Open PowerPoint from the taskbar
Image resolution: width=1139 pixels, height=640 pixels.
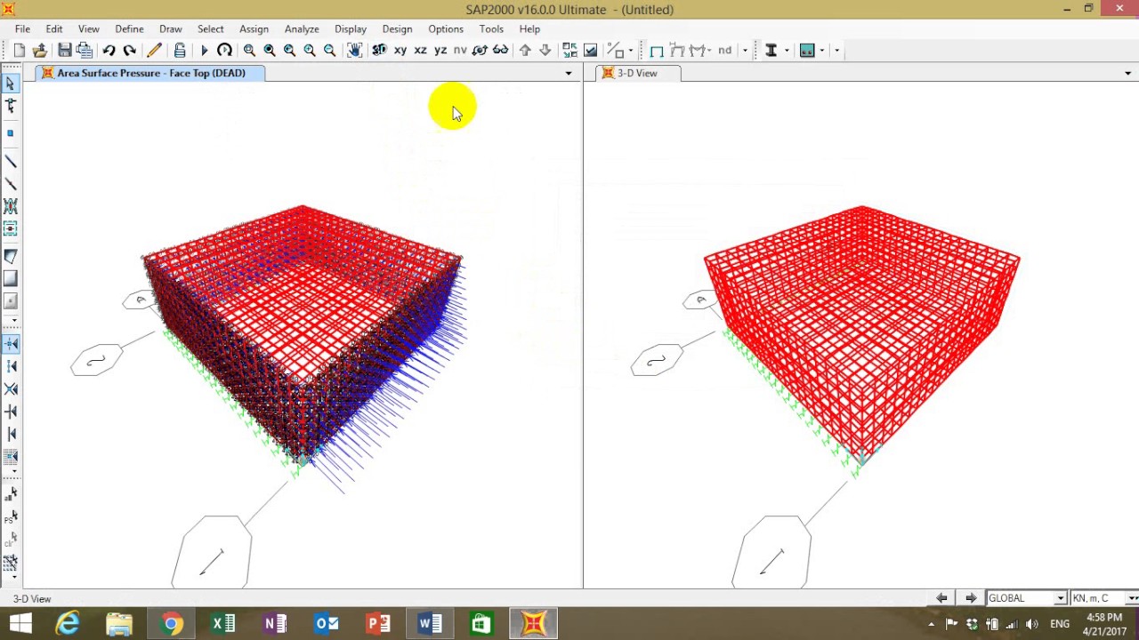coord(378,624)
